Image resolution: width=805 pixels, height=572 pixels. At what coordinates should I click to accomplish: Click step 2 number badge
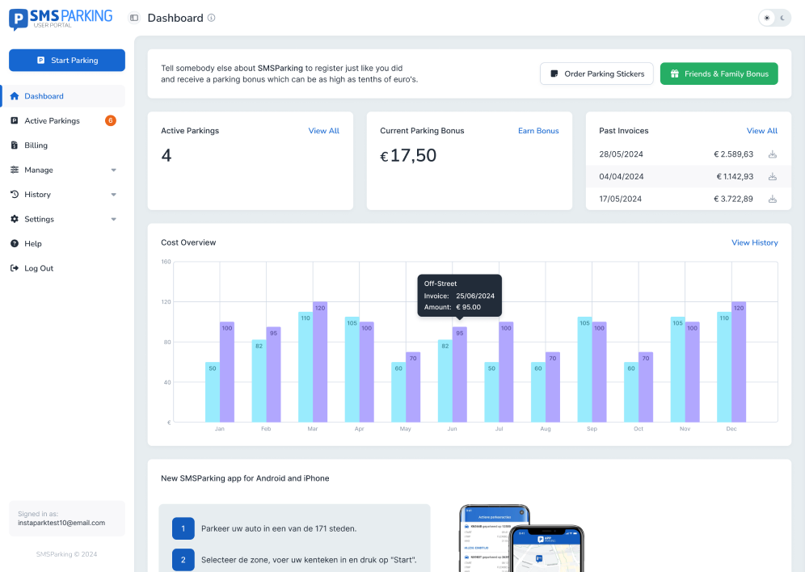183,560
